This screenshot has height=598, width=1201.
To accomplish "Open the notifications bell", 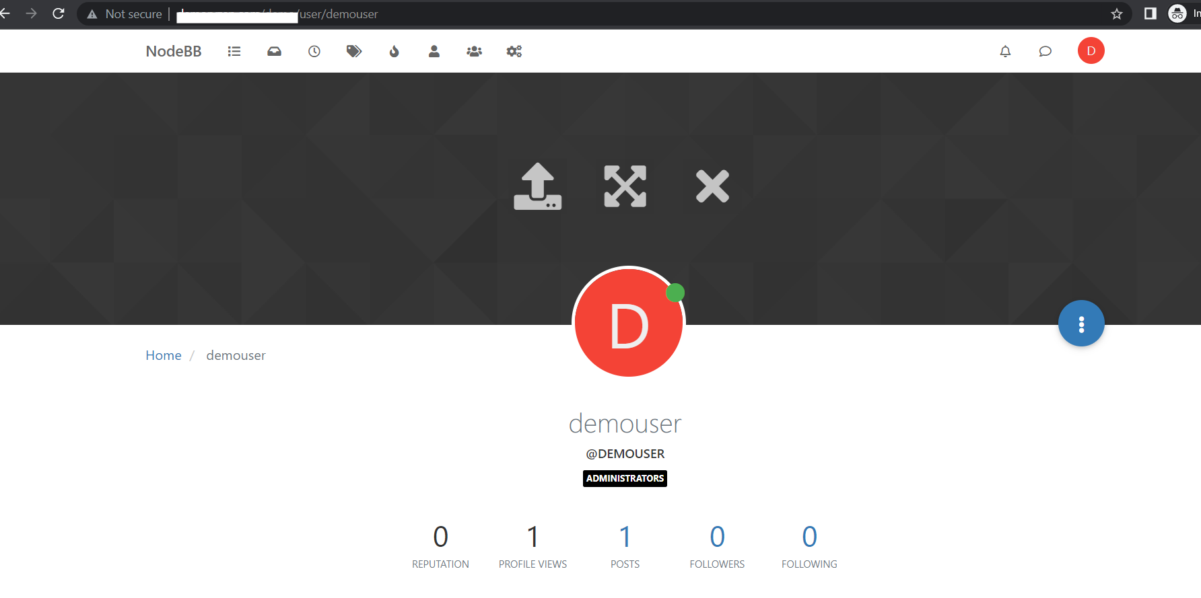I will click(x=1005, y=51).
